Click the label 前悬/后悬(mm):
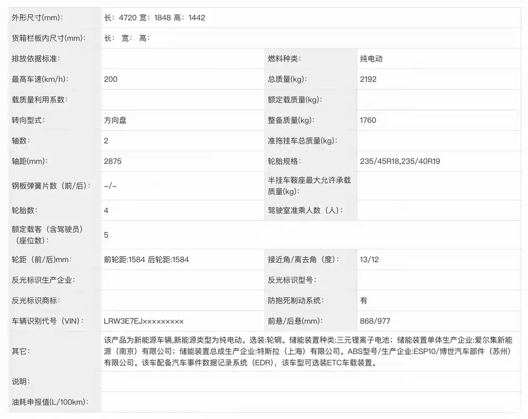The height and width of the screenshot is (419, 528). click(x=295, y=321)
